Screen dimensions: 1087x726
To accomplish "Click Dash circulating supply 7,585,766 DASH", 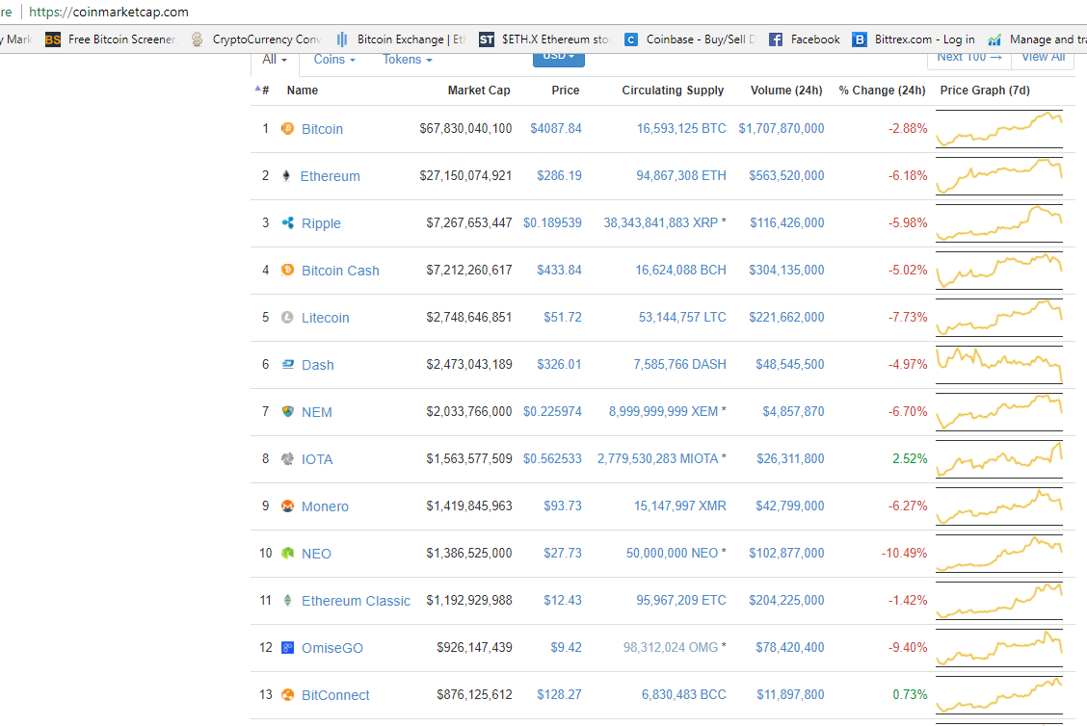I will 679,364.
